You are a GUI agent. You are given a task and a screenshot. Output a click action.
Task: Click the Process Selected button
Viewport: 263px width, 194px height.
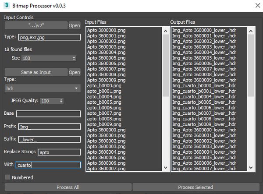tap(196, 187)
